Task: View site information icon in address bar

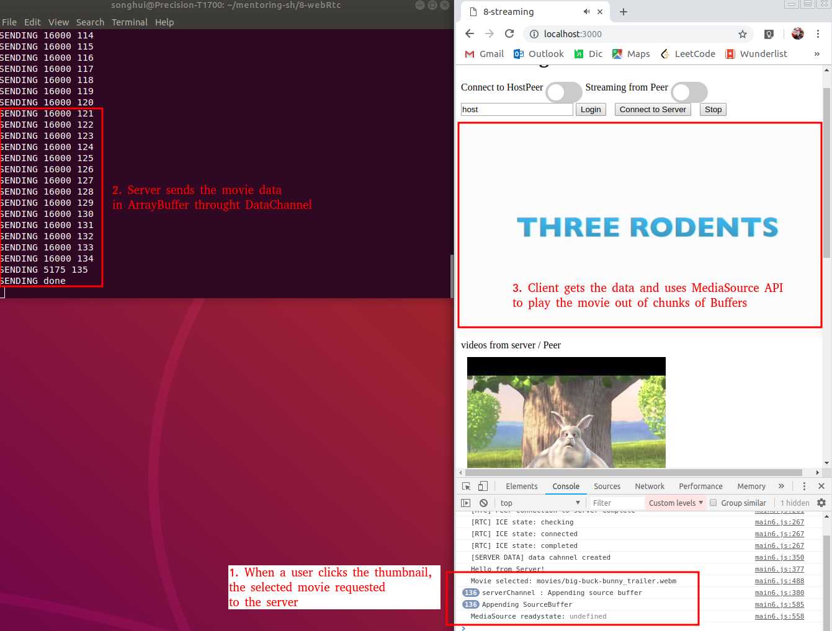Action: coord(534,34)
